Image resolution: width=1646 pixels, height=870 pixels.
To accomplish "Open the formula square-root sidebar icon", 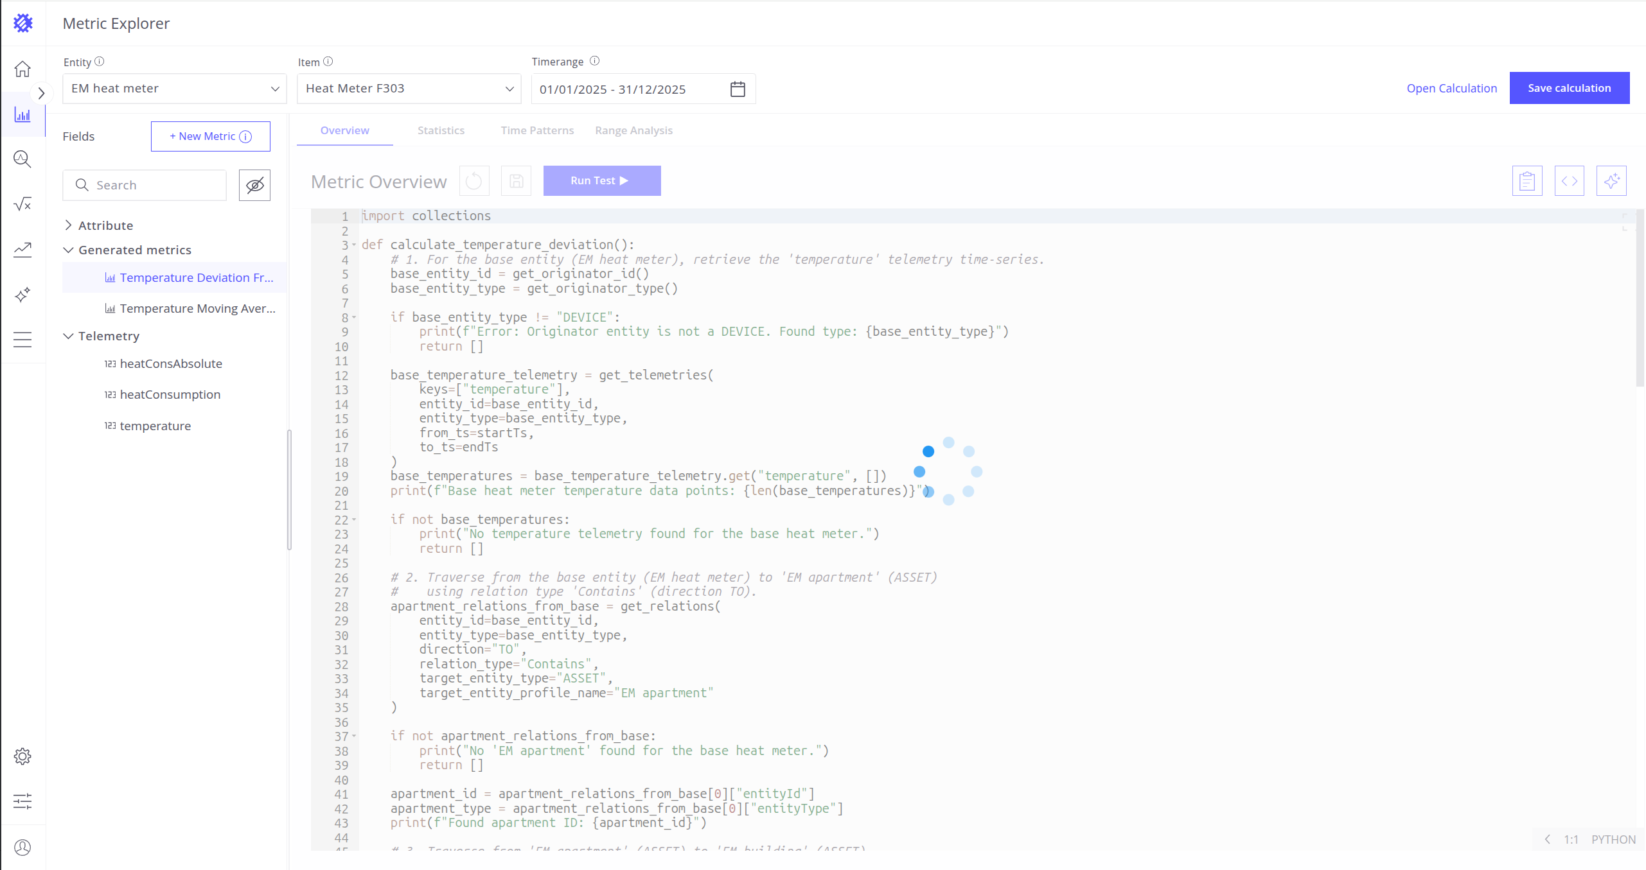I will point(22,204).
